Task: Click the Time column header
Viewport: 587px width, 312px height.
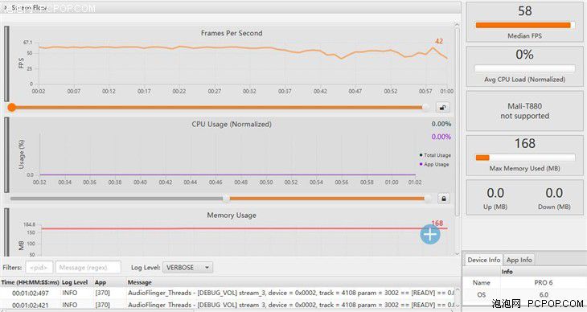Action: coord(30,282)
